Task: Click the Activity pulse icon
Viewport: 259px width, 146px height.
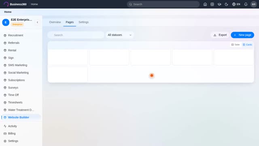Action: (x=5, y=126)
